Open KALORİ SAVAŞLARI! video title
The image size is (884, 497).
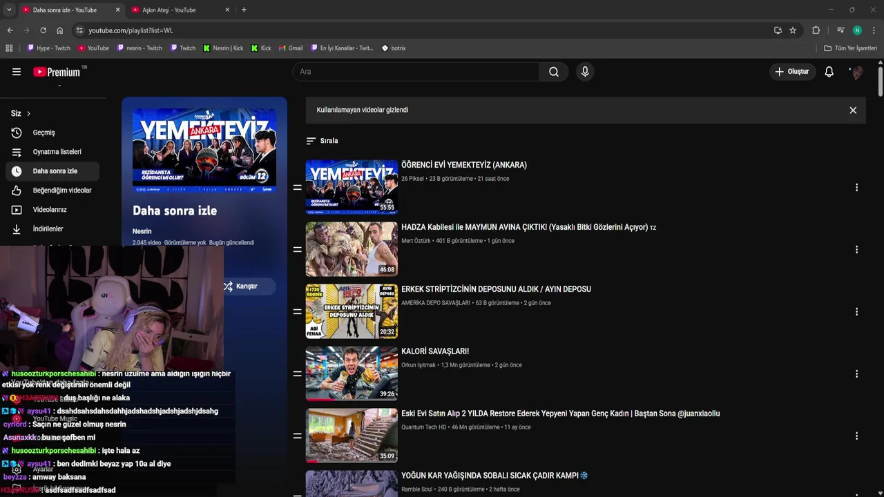coord(435,351)
